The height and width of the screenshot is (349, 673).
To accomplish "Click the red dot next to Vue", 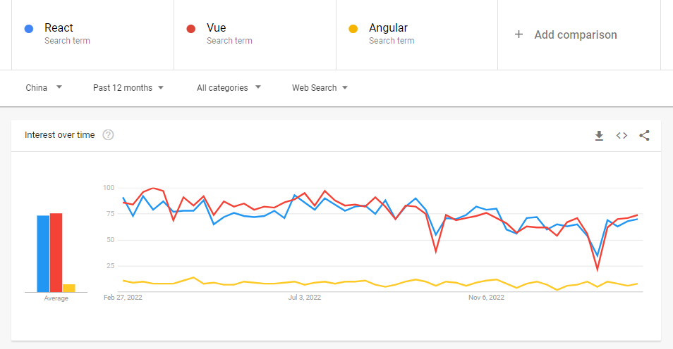I will 191,29.
